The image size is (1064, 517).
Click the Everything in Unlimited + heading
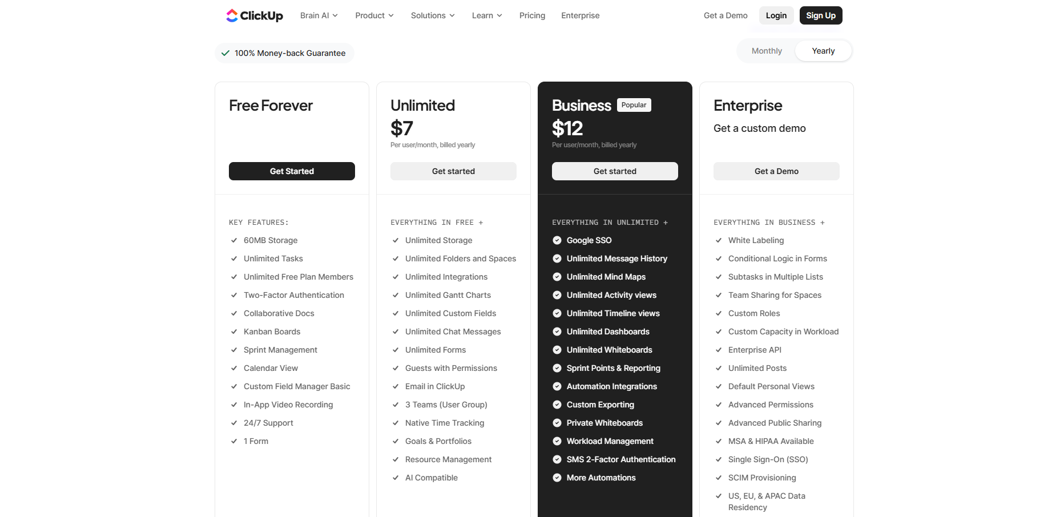point(610,223)
